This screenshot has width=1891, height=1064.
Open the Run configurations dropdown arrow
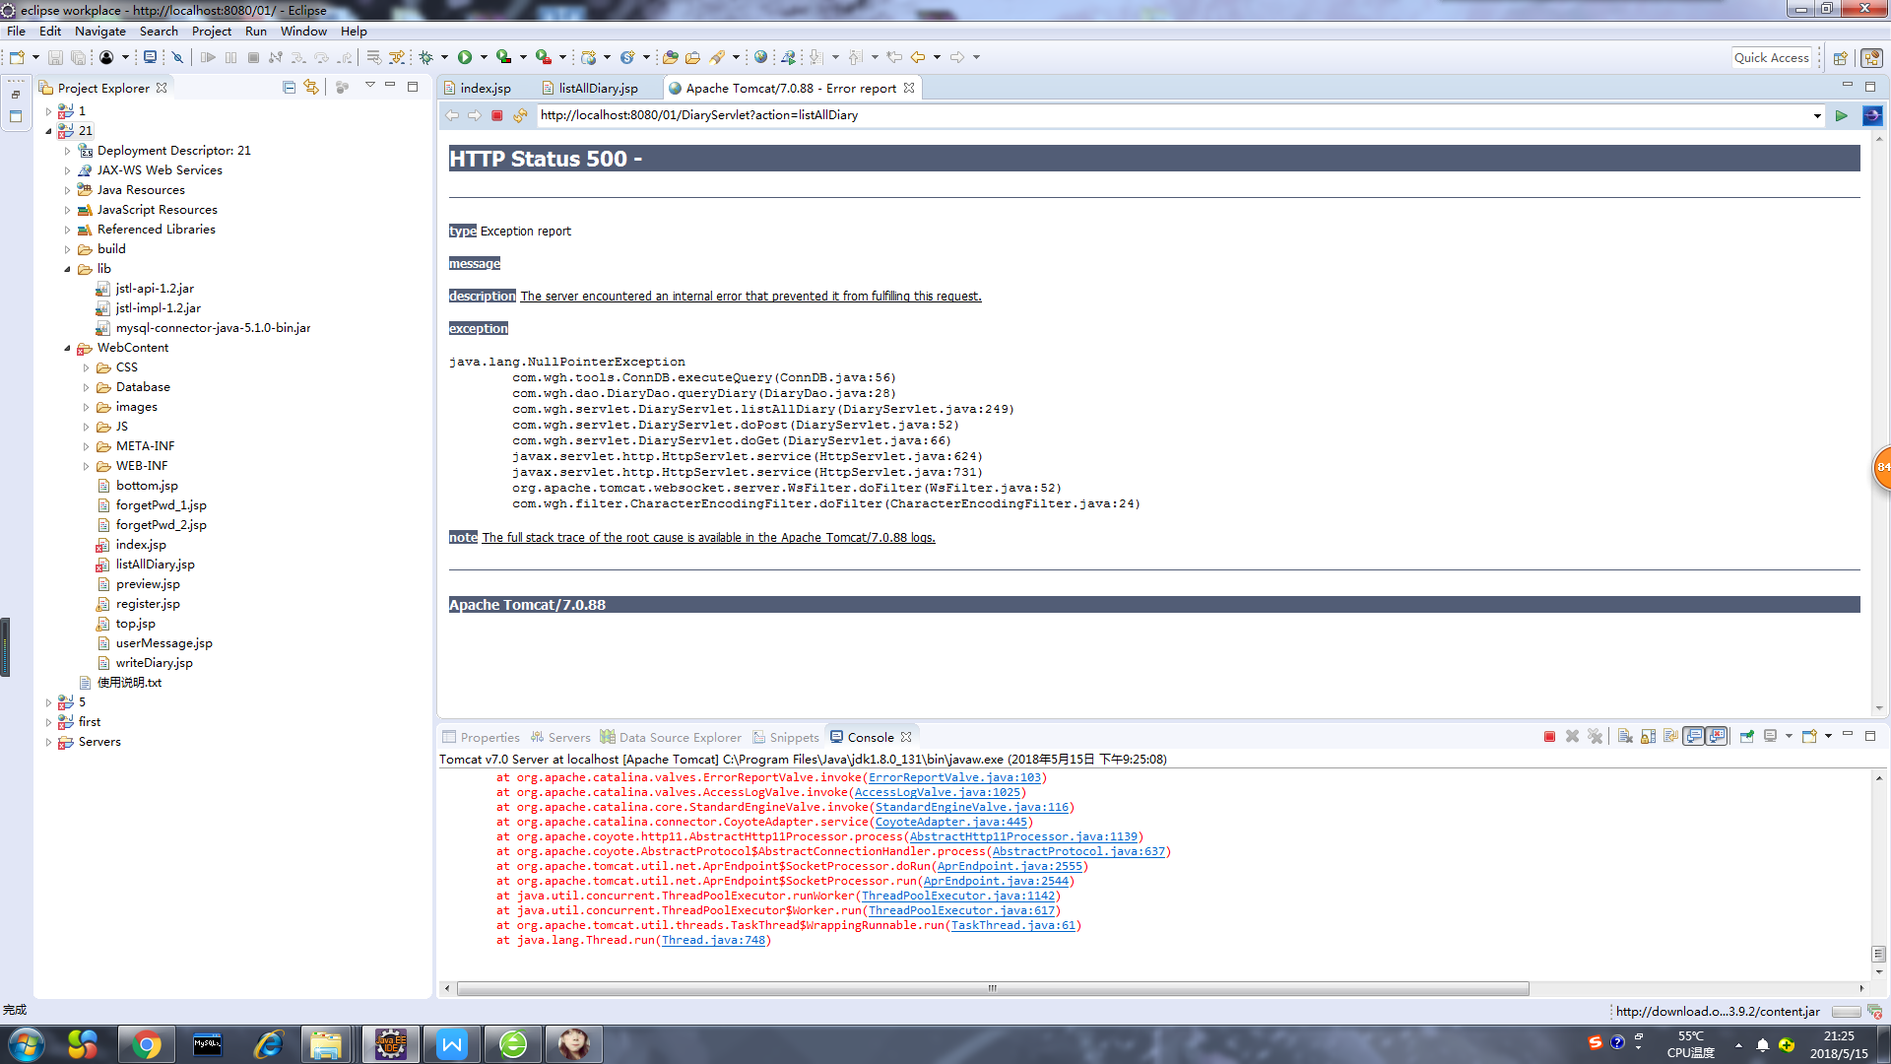point(484,57)
